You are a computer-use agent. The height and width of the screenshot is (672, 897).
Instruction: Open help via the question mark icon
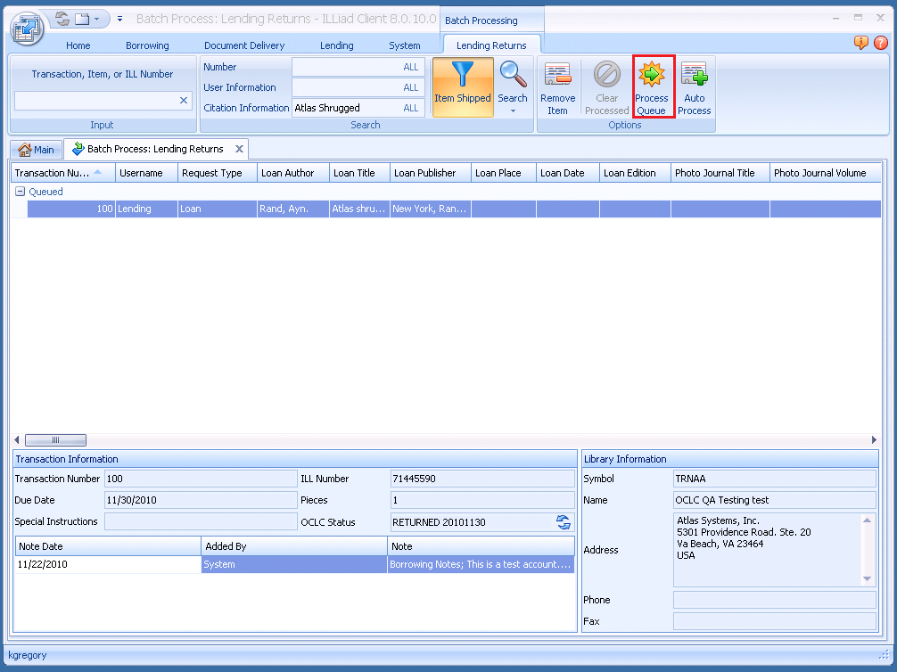[x=880, y=43]
